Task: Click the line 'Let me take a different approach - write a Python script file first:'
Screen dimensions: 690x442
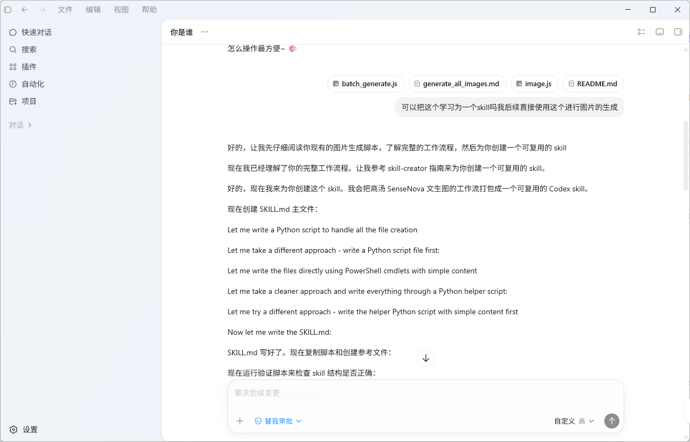Action: click(x=334, y=250)
